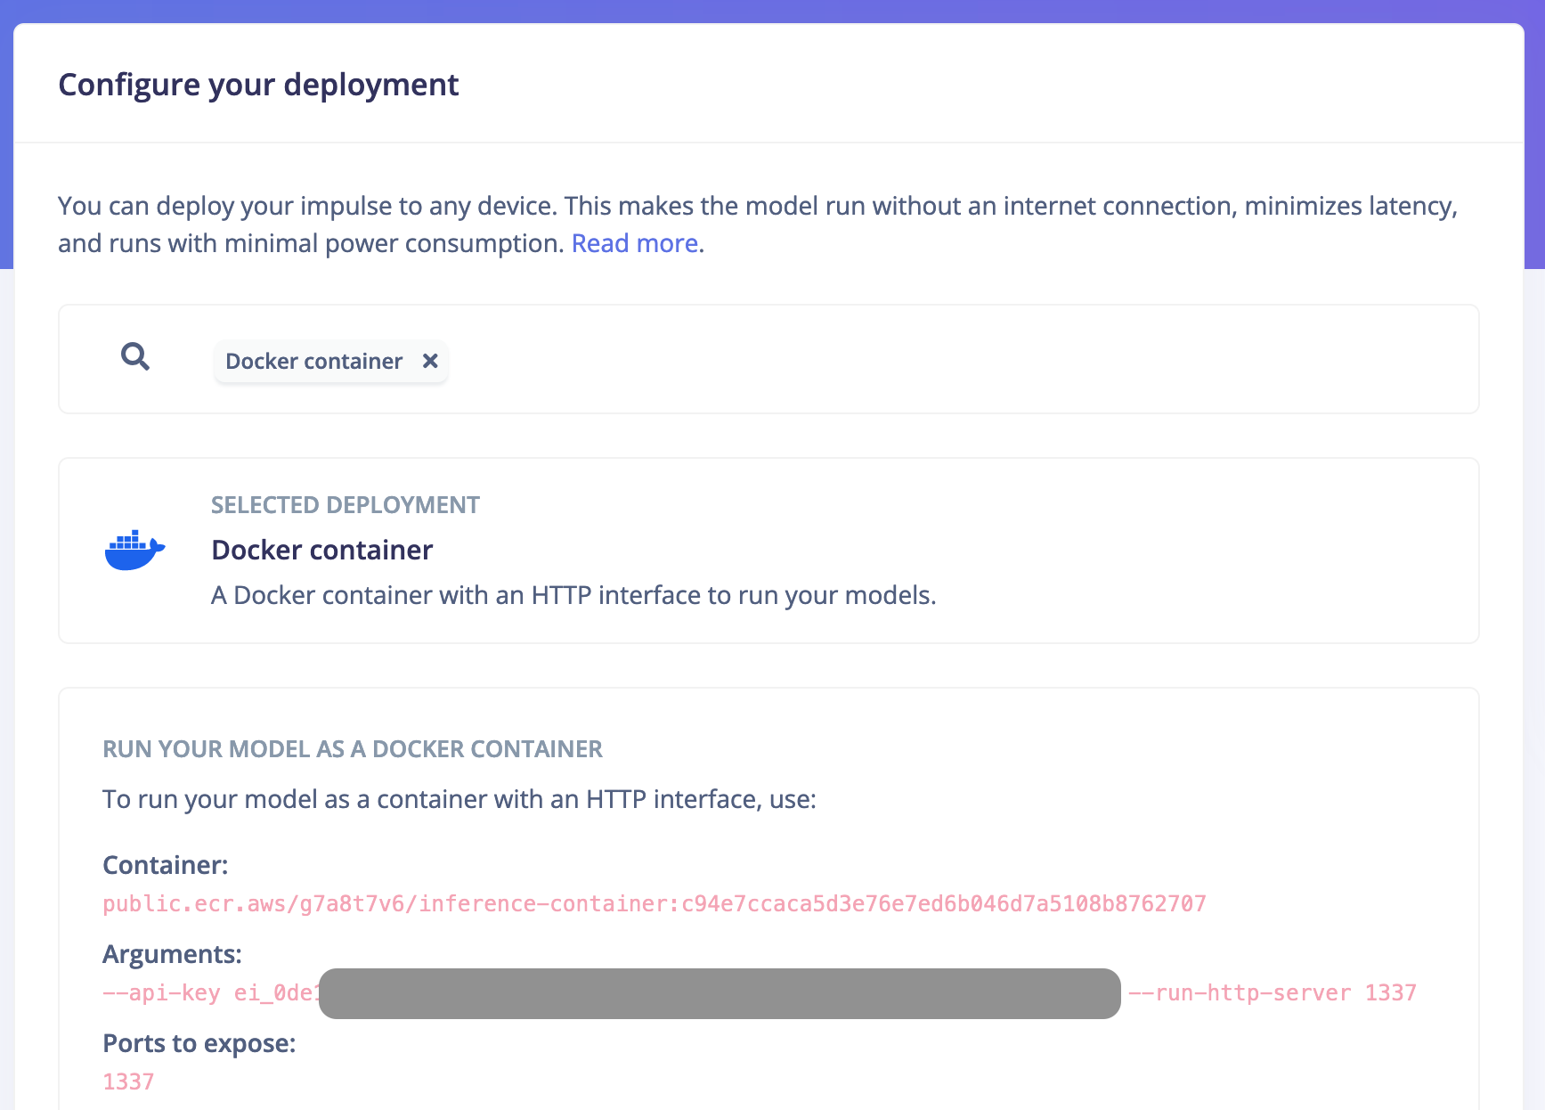
Task: Select the Docker container deployment title
Action: pos(322,550)
